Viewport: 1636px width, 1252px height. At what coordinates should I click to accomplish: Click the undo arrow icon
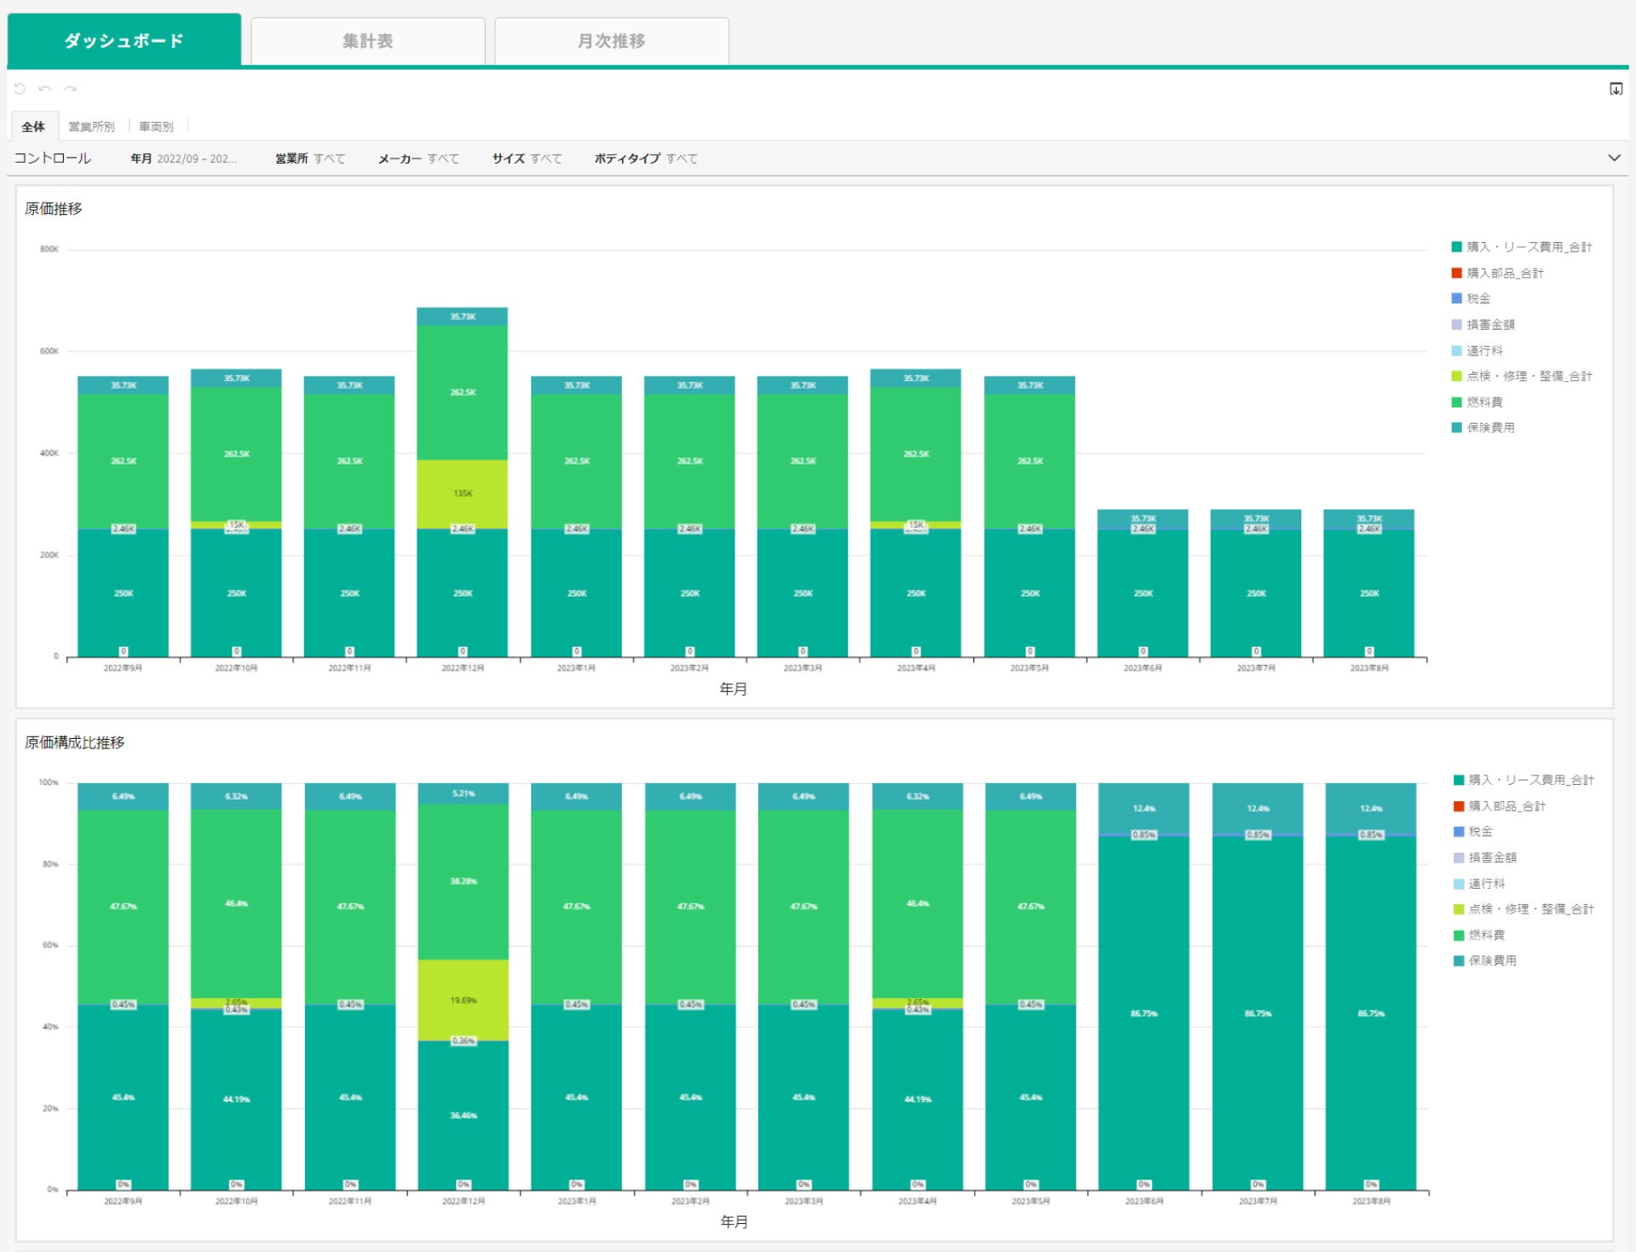(x=44, y=89)
